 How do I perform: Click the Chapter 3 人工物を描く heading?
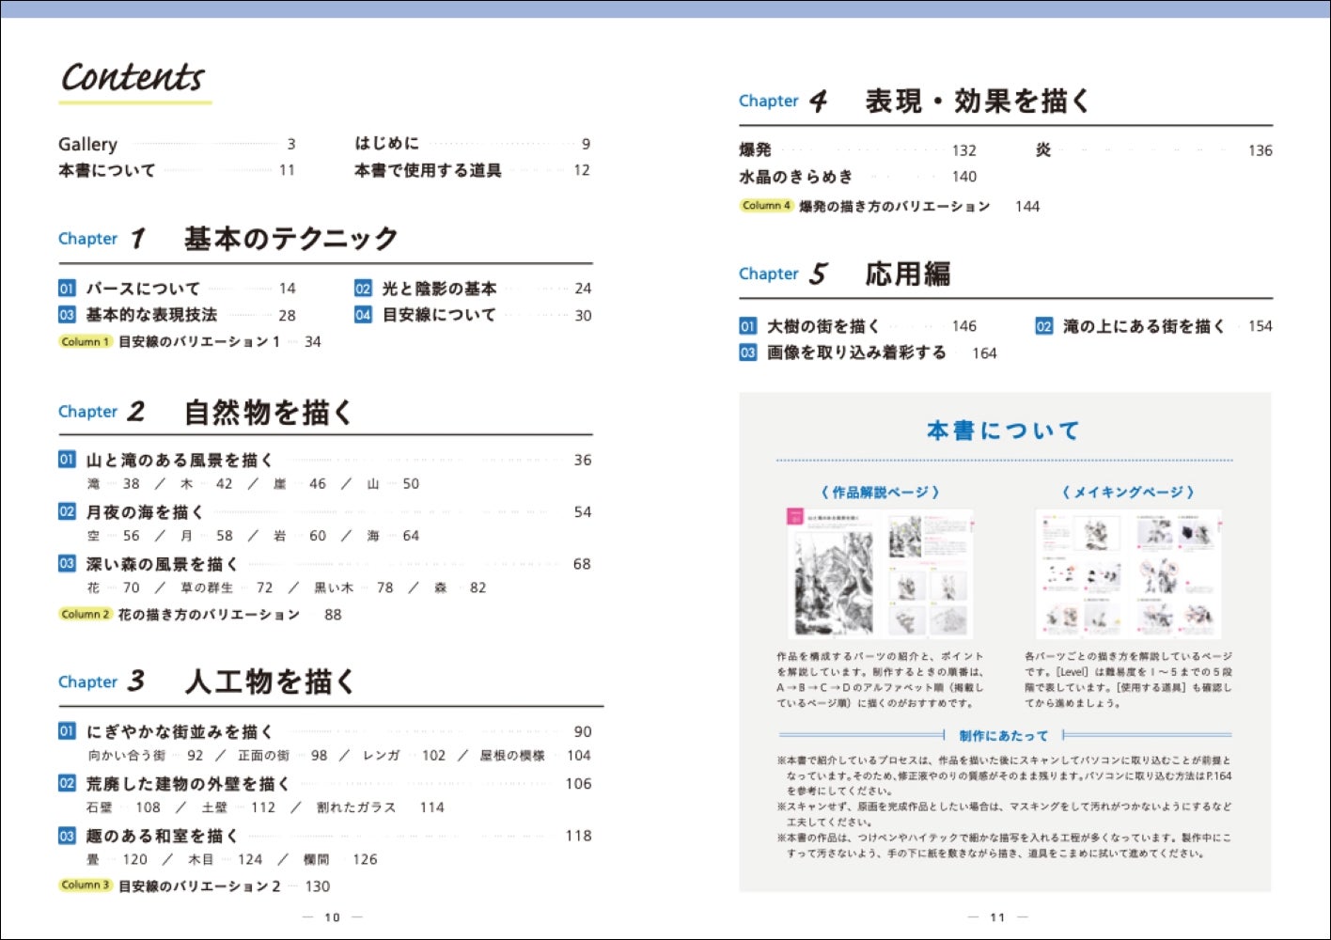click(207, 681)
